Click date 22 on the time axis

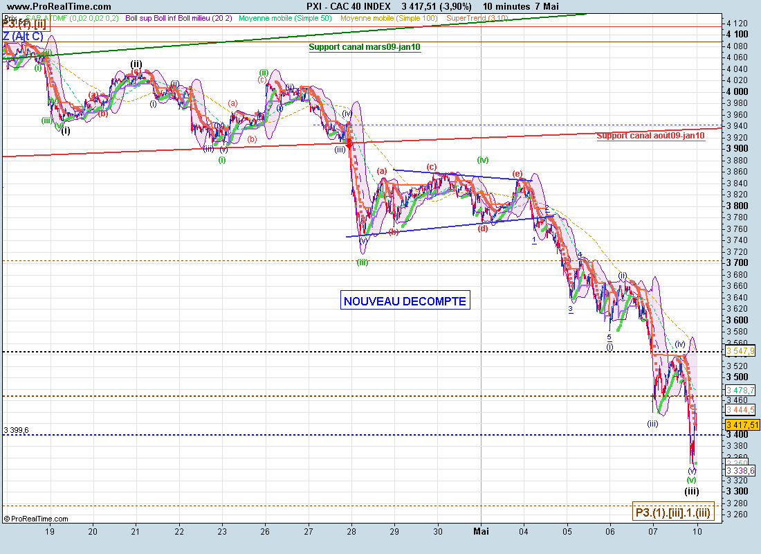click(x=179, y=532)
